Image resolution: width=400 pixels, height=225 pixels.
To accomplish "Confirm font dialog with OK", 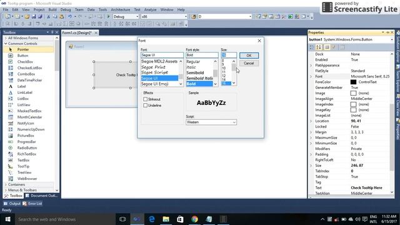I will 249,56.
